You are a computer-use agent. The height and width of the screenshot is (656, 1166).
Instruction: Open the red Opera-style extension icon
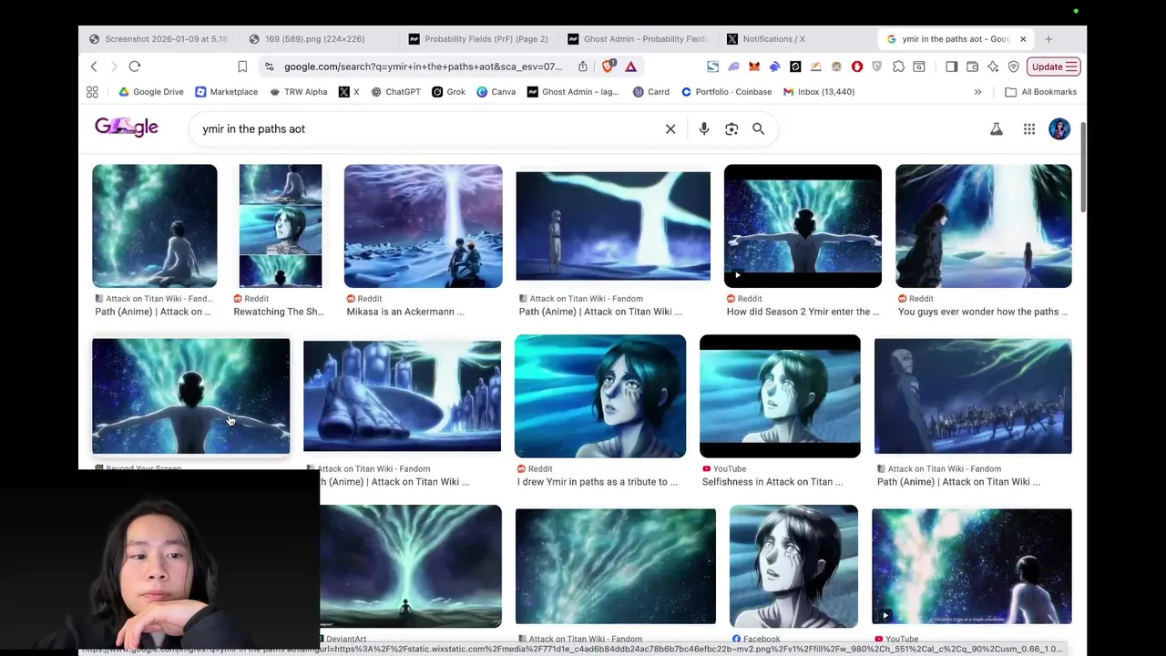click(857, 67)
